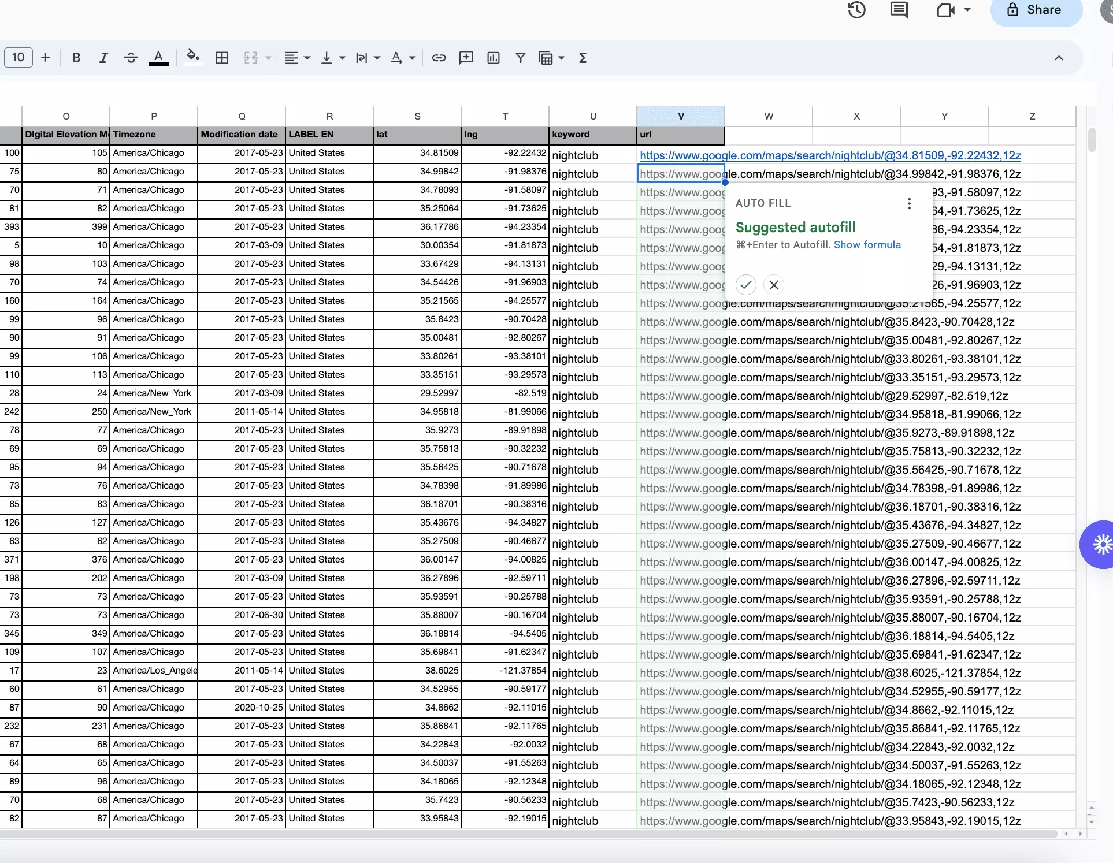Click the Share button

[1036, 10]
